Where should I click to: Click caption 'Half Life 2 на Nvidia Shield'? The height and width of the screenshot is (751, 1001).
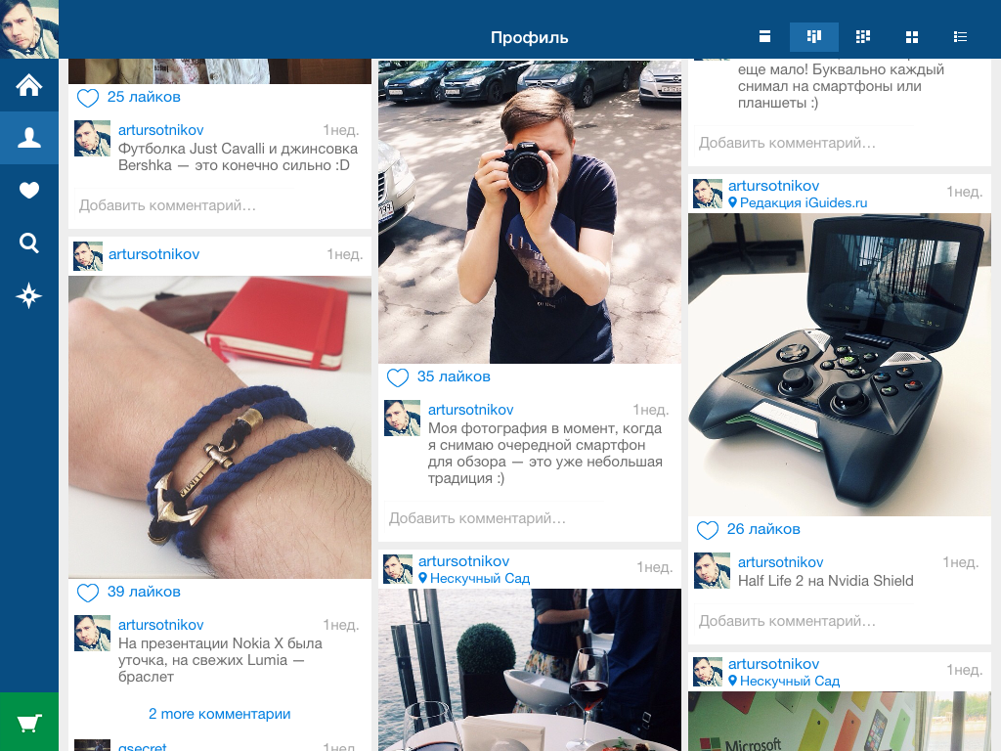[825, 581]
